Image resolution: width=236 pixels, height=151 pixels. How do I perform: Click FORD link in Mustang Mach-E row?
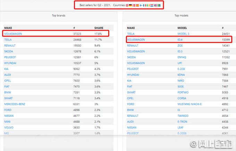tap(131, 104)
